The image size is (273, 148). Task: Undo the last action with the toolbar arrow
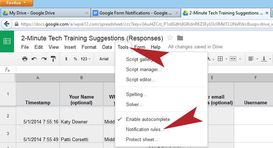pos(34,59)
